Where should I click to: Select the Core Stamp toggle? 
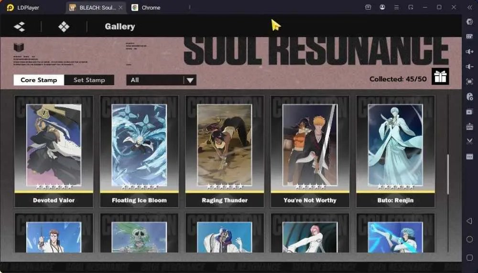point(39,80)
